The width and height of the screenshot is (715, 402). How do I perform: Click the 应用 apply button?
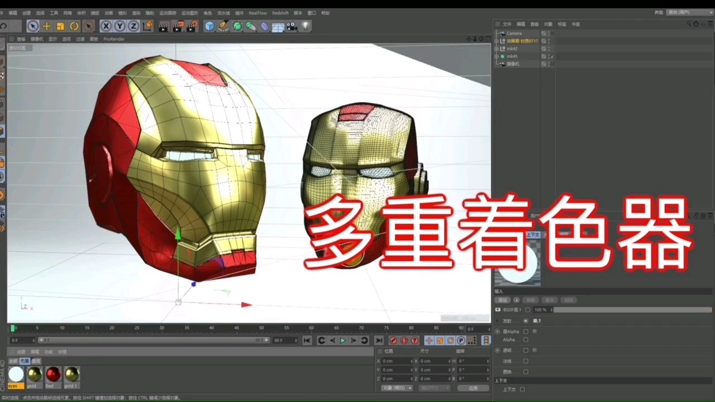click(x=473, y=387)
